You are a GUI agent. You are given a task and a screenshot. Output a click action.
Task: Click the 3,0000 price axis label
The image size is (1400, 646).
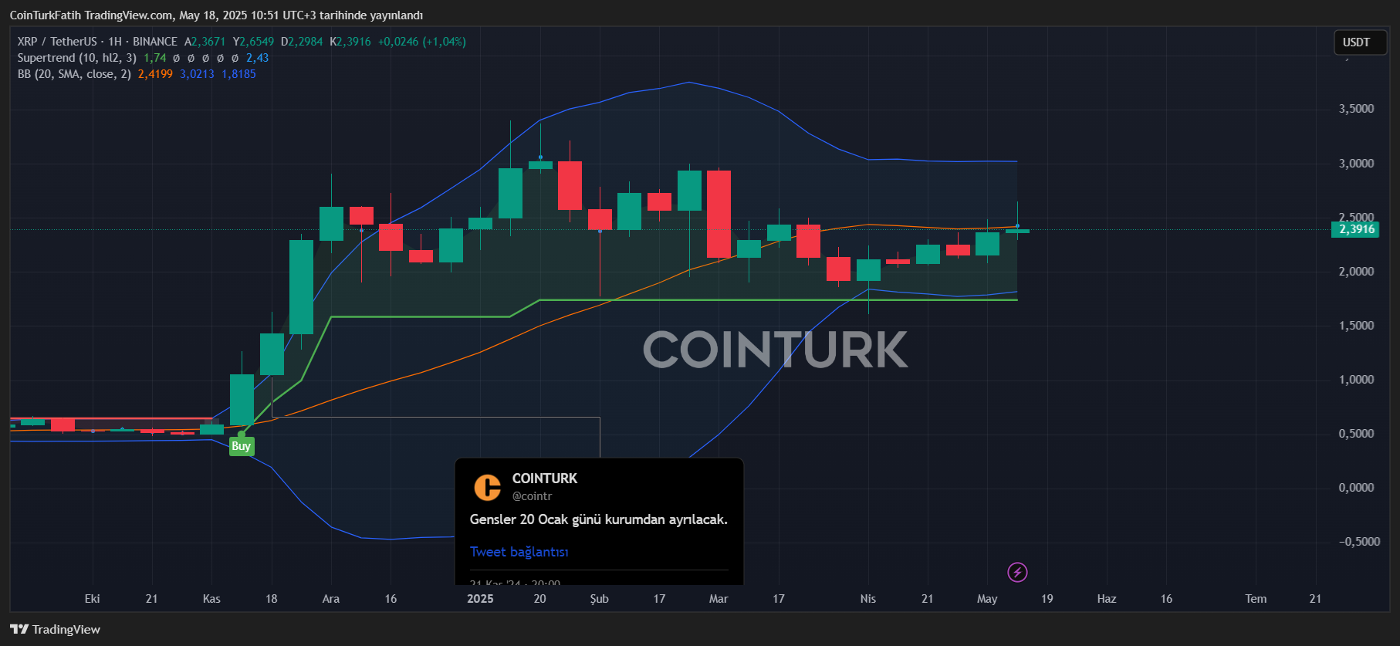click(1356, 164)
